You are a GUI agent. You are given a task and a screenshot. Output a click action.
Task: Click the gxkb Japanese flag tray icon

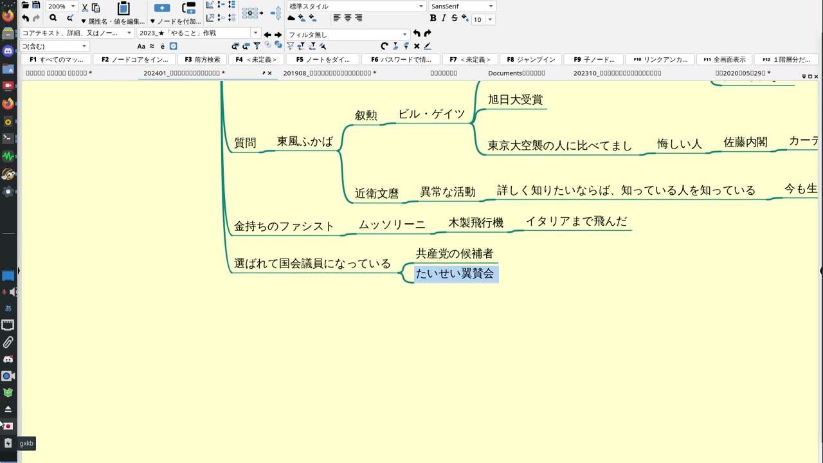click(8, 426)
